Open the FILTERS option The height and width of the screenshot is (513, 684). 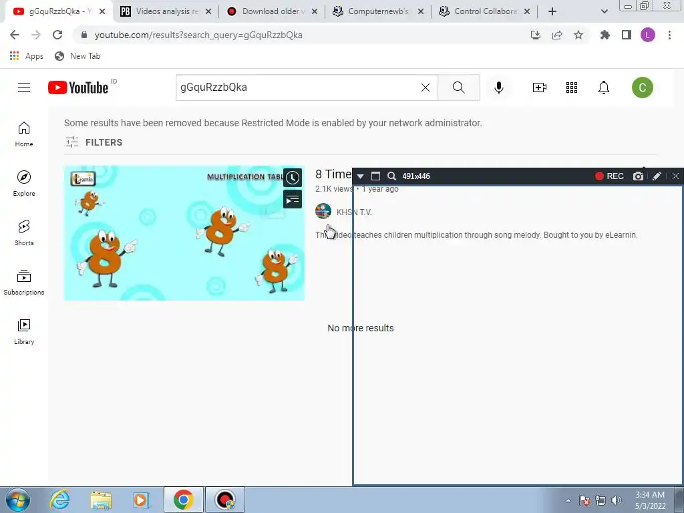coord(94,142)
